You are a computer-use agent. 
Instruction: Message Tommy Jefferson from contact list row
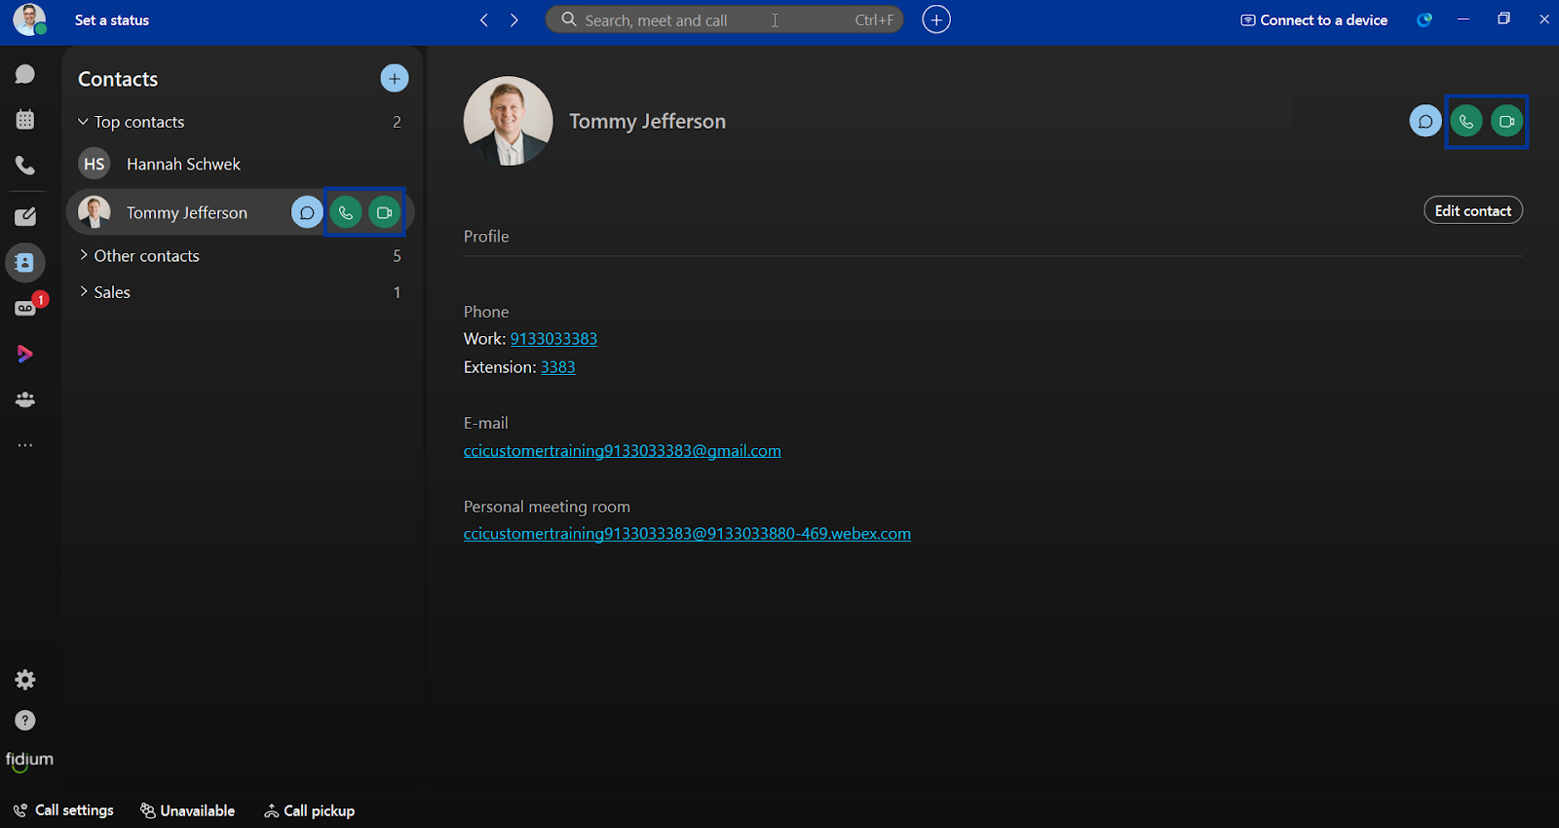click(x=307, y=212)
